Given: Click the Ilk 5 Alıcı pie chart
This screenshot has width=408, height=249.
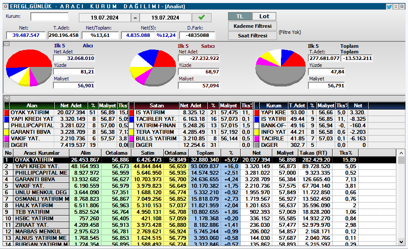Looking at the screenshot, I should tap(29, 68).
